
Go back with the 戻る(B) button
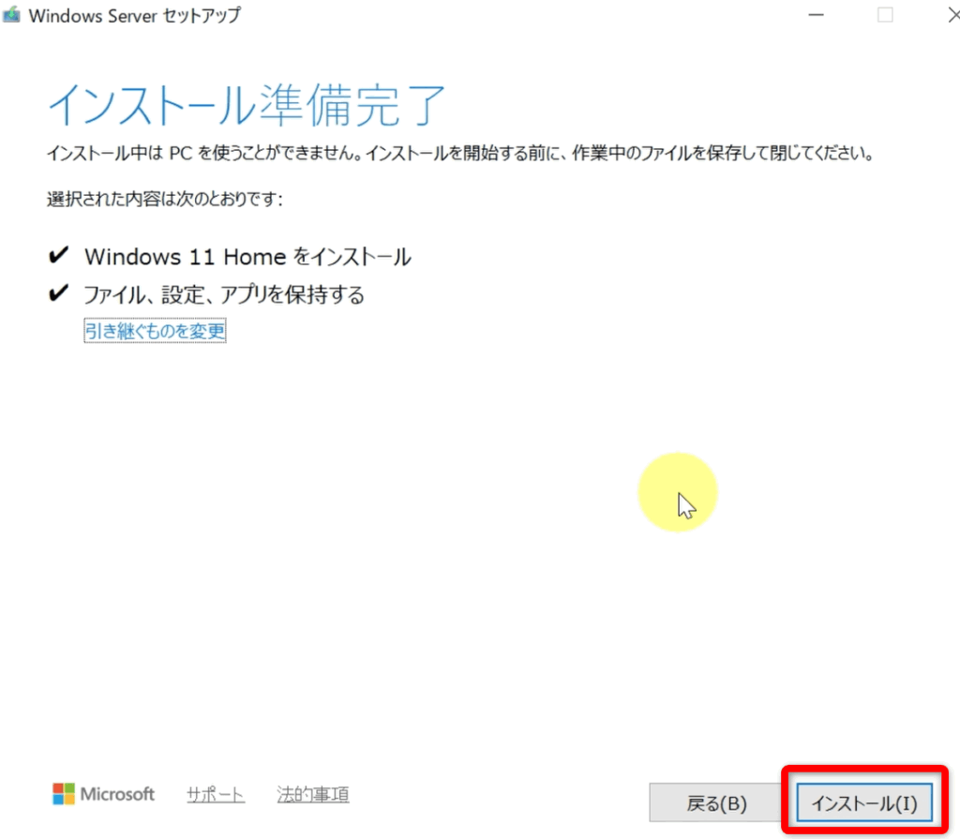[x=716, y=803]
